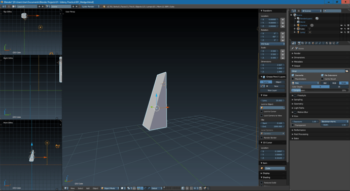Open the Add menu in the 3D view header
Viewport: 350px width, 191px height.
click(88, 188)
